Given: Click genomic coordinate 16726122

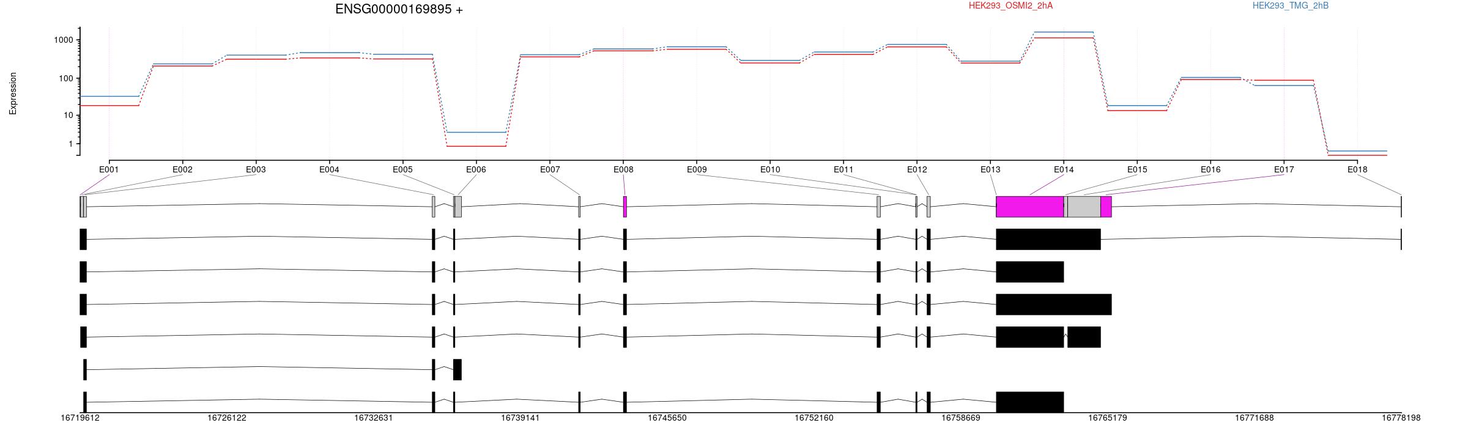Looking at the screenshot, I should coord(227,418).
